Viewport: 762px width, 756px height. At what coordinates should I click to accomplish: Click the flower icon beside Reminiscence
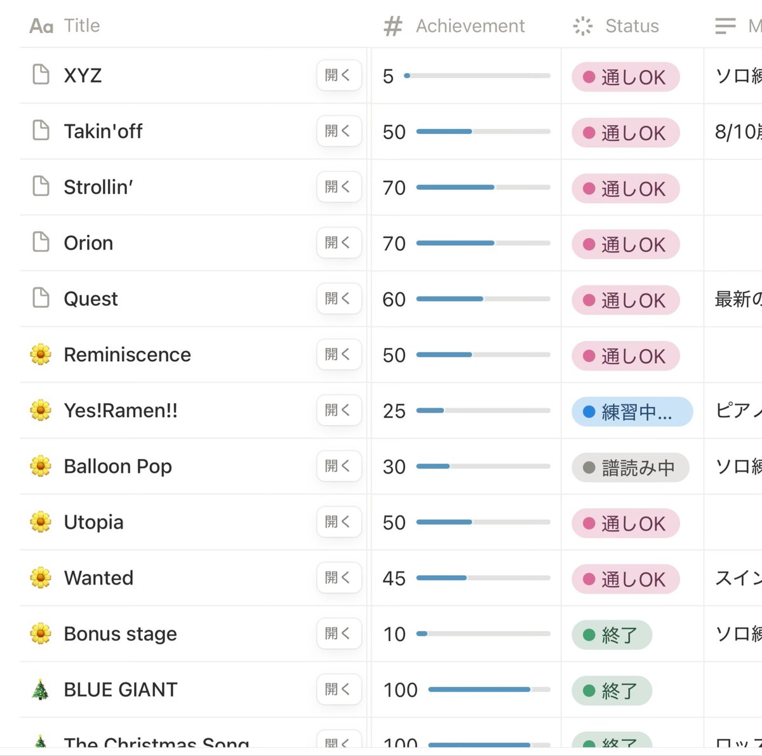[41, 354]
